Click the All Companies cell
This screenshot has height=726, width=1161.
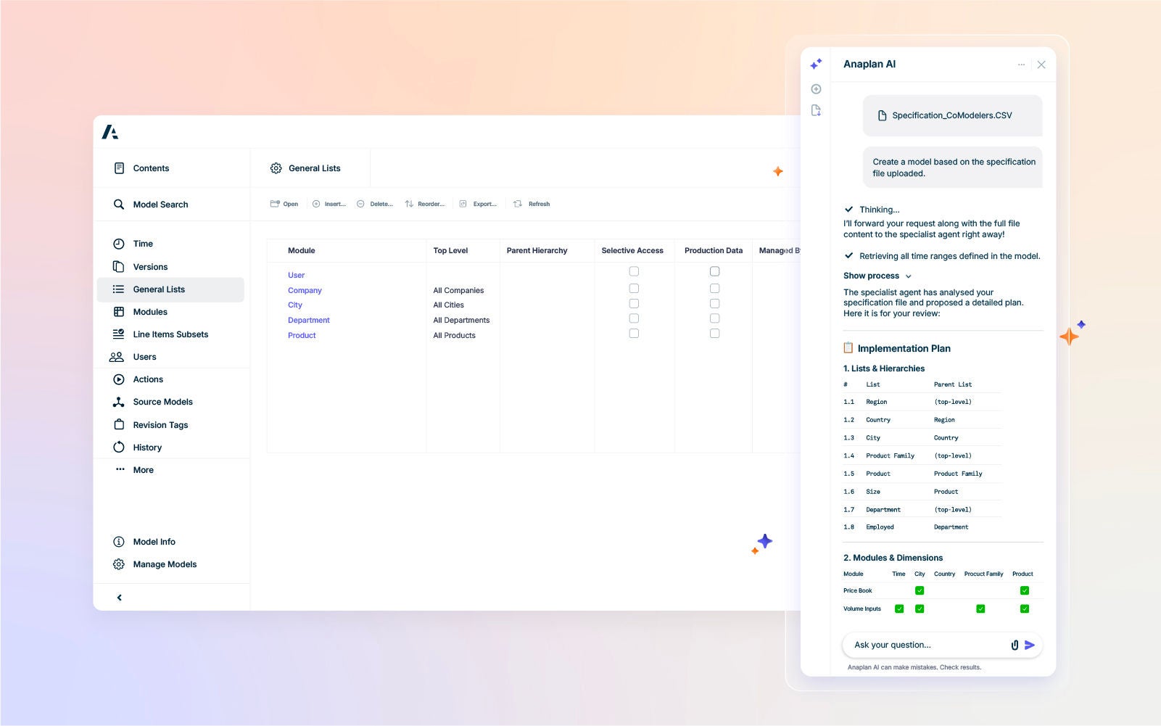458,290
